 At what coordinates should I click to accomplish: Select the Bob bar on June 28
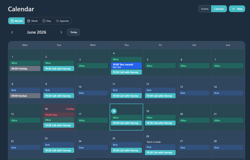[x=228, y=147]
